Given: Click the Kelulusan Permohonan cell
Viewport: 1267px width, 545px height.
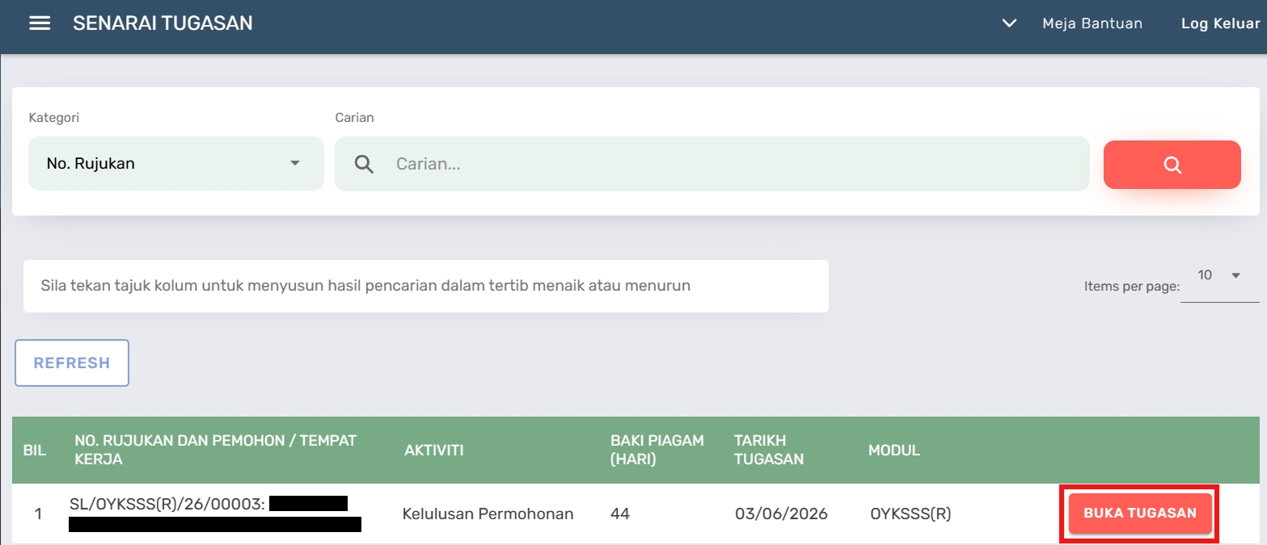Looking at the screenshot, I should tap(488, 514).
